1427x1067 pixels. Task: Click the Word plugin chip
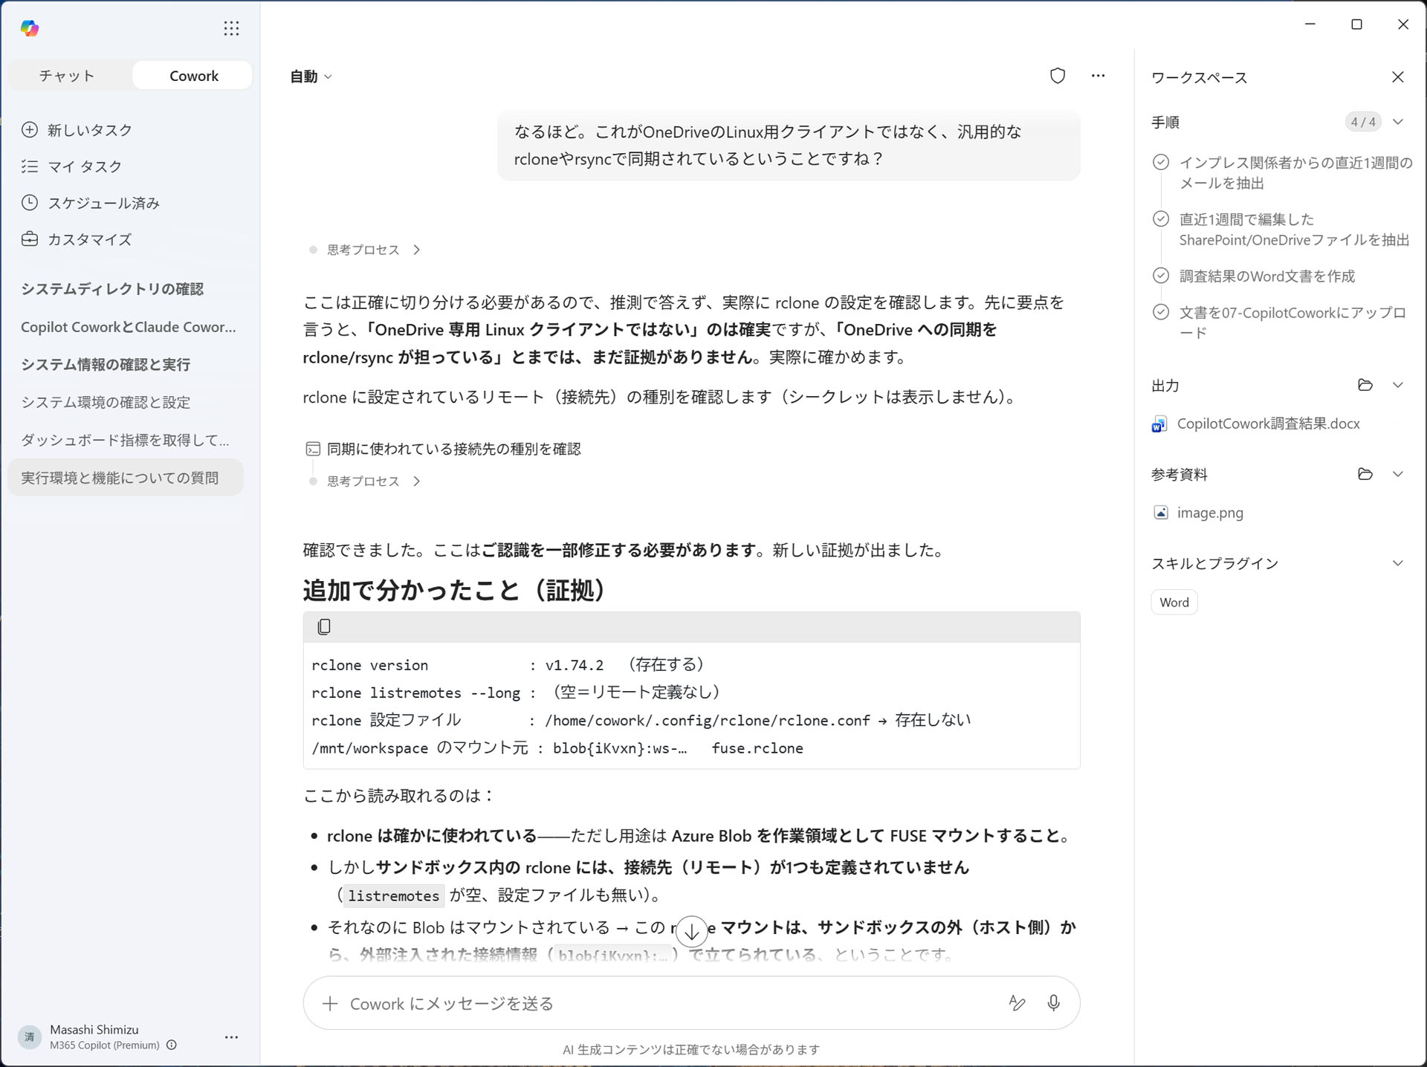click(x=1174, y=603)
